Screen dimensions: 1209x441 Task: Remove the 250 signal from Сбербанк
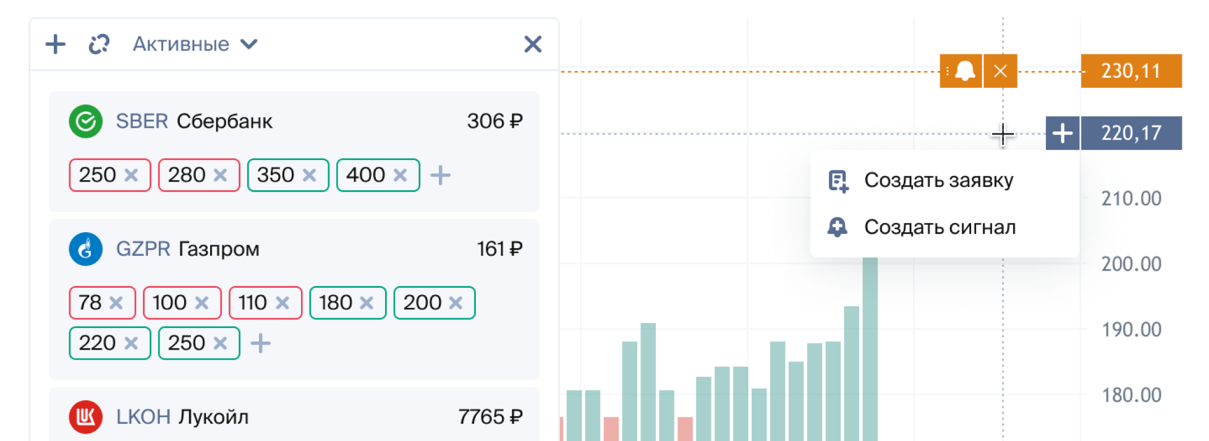[x=131, y=175]
